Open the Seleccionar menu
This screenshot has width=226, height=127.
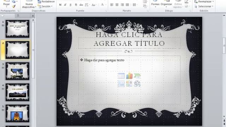tap(204, 6)
